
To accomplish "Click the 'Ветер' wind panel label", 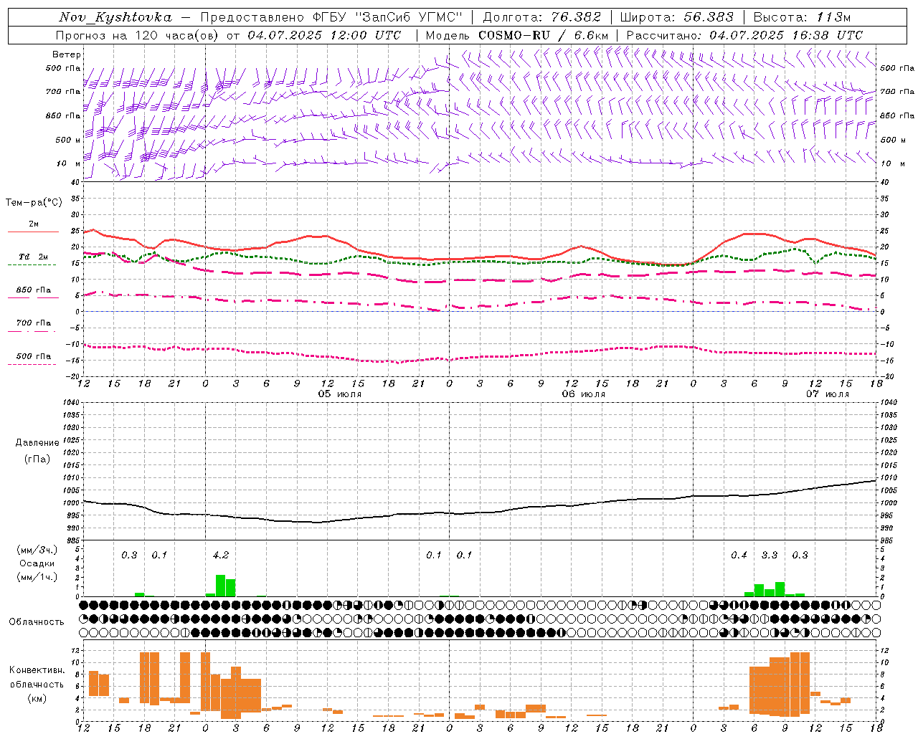I will click(67, 54).
